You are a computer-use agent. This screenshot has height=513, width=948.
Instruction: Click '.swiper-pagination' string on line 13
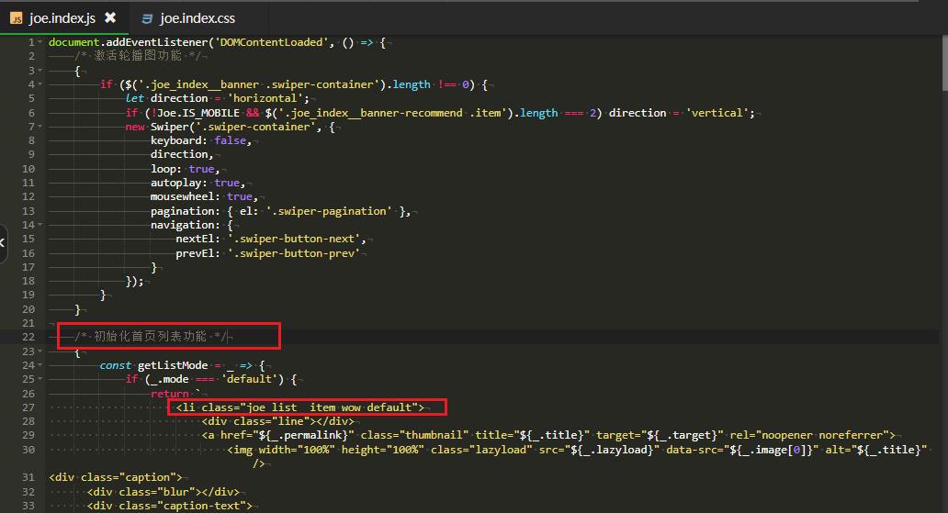tap(328, 211)
